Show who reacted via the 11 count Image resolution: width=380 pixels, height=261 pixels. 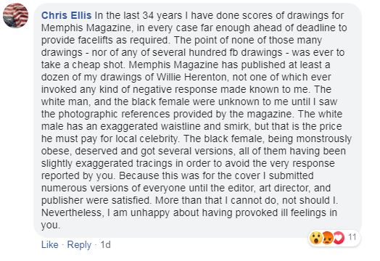coord(352,237)
